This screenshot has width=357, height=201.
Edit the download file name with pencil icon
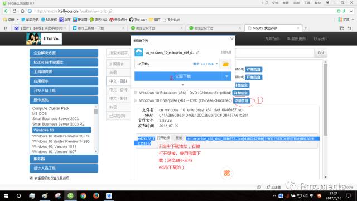[197, 52]
